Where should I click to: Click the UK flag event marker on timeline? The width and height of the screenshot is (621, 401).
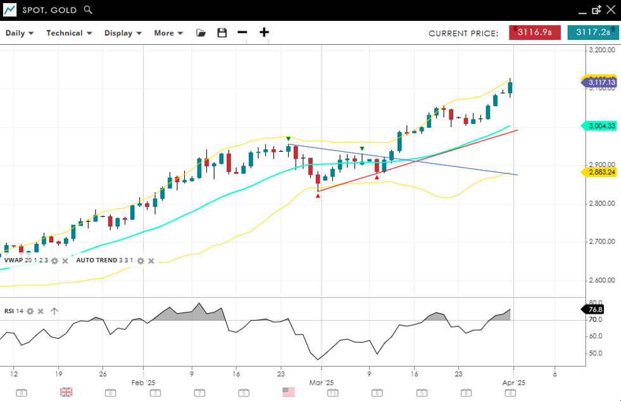(66, 392)
